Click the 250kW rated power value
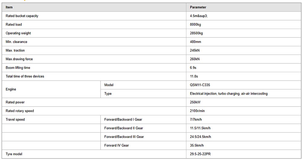This screenshot has width=302, height=160. pyautogui.click(x=195, y=102)
